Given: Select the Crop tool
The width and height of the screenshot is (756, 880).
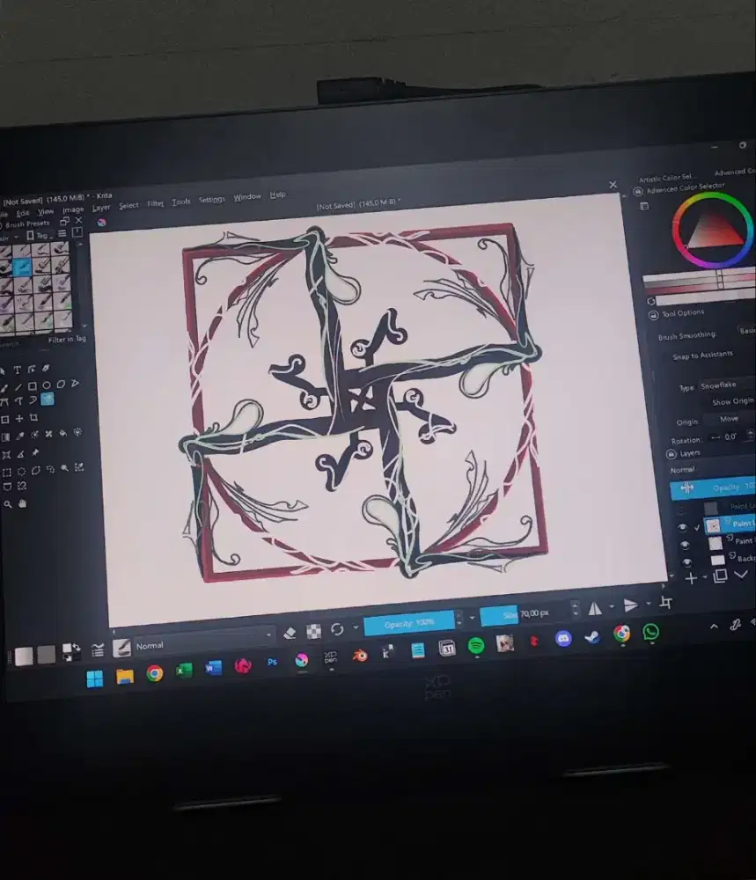Looking at the screenshot, I should coord(33,418).
